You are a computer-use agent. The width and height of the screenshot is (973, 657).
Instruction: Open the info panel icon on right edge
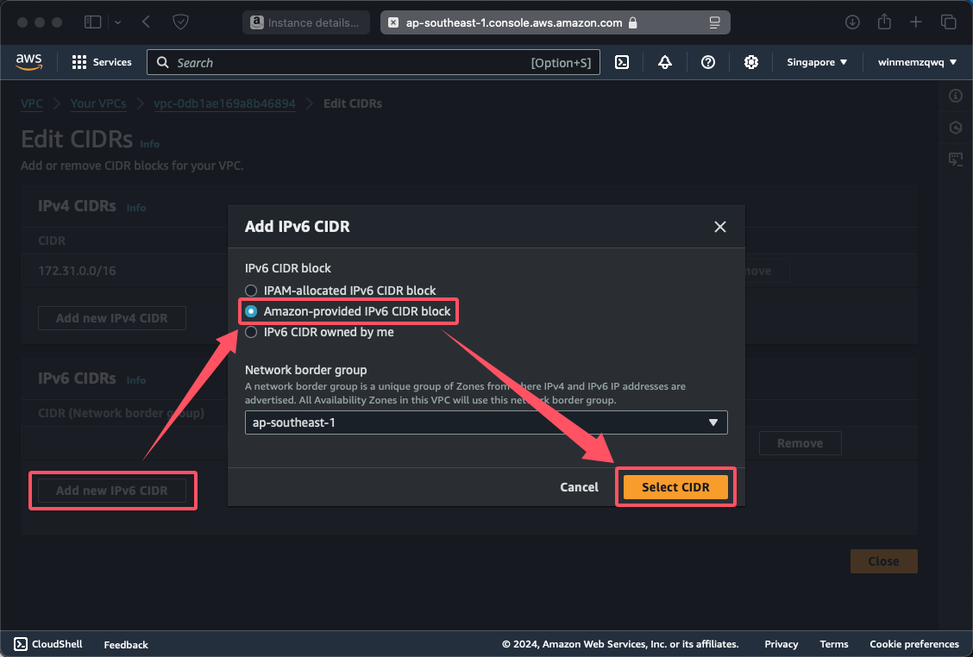956,96
